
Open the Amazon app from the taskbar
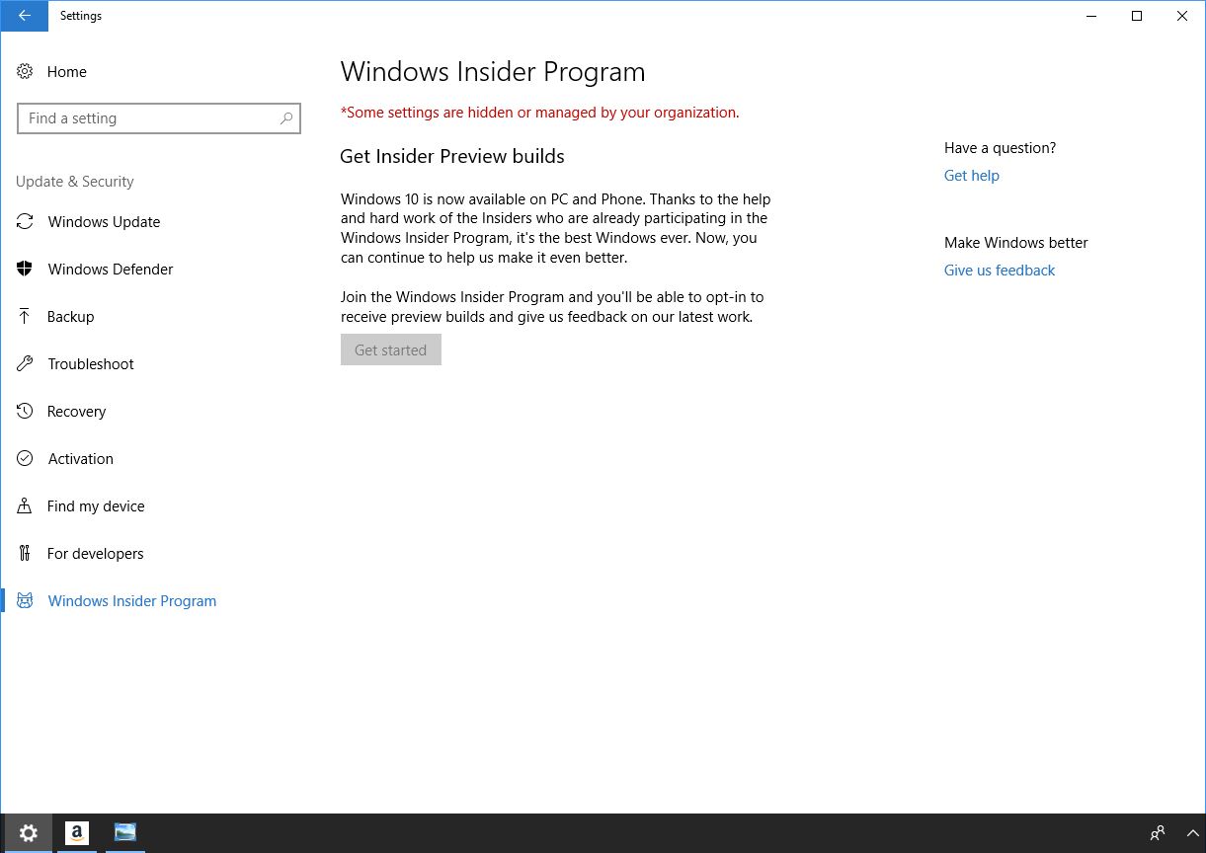pyautogui.click(x=77, y=833)
